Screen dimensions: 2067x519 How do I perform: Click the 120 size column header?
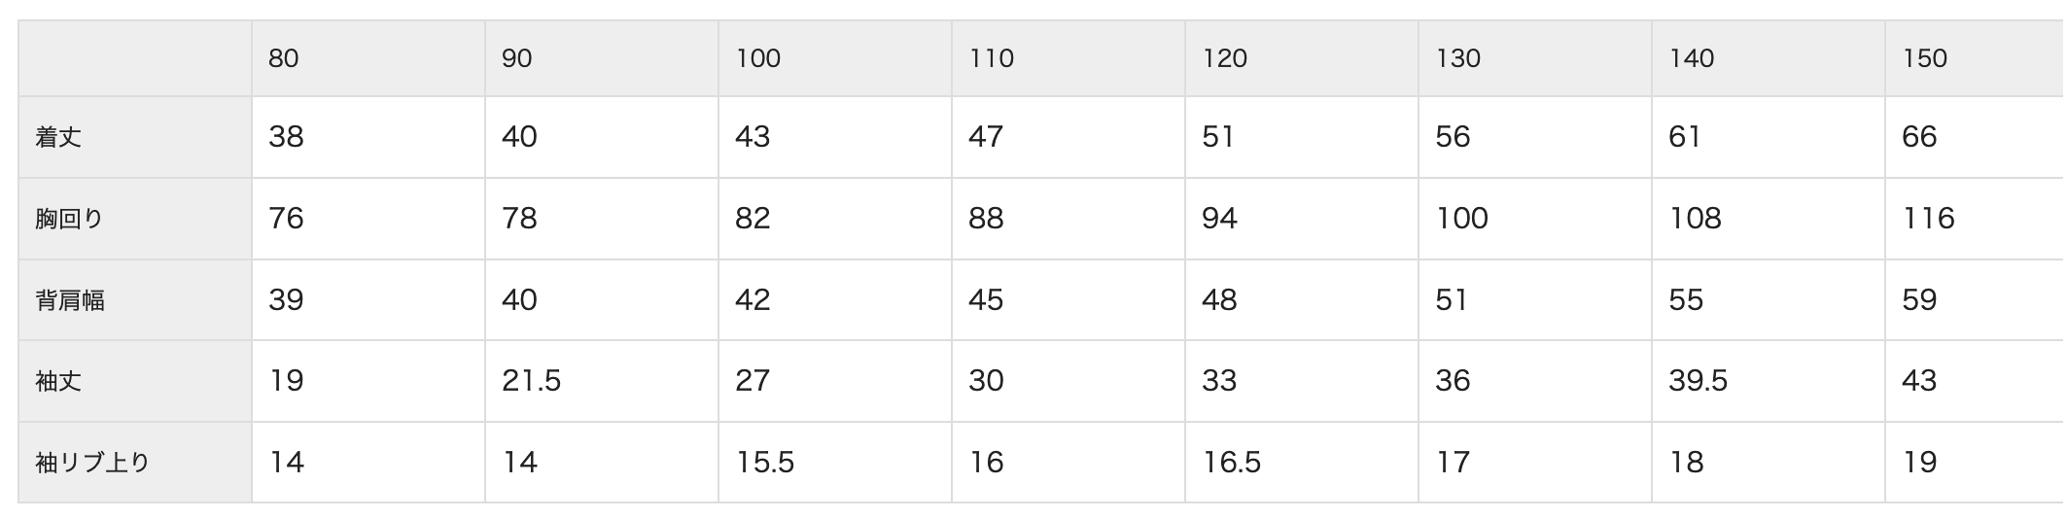coord(1302,58)
